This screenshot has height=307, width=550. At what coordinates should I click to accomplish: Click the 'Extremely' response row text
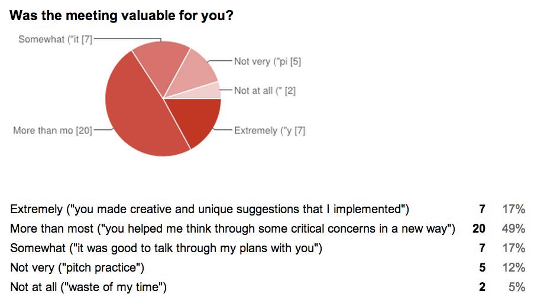click(x=209, y=209)
